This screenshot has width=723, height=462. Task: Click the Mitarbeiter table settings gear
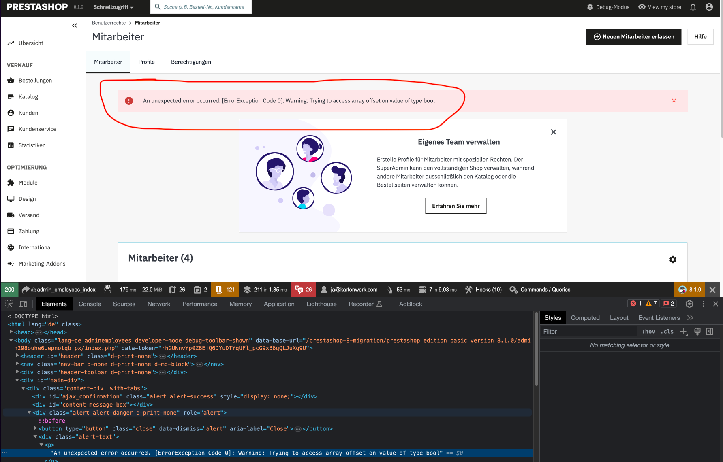pos(673,260)
